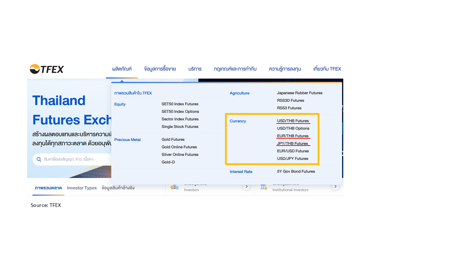Image resolution: width=463 pixels, height=260 pixels.
Task: Open Silver Online Futures
Action: [x=180, y=155]
